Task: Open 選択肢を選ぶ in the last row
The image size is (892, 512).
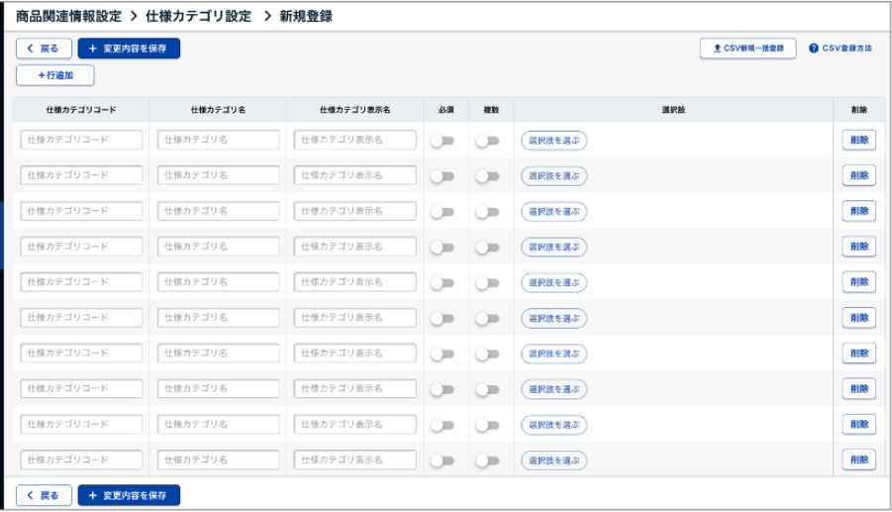Action: click(553, 461)
